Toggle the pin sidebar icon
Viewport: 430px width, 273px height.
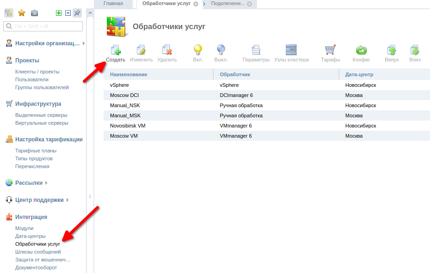tap(77, 13)
